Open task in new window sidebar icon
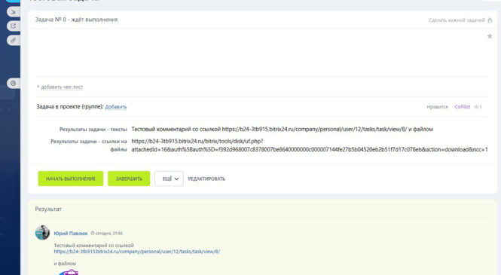The width and height of the screenshot is (501, 275). point(13,26)
